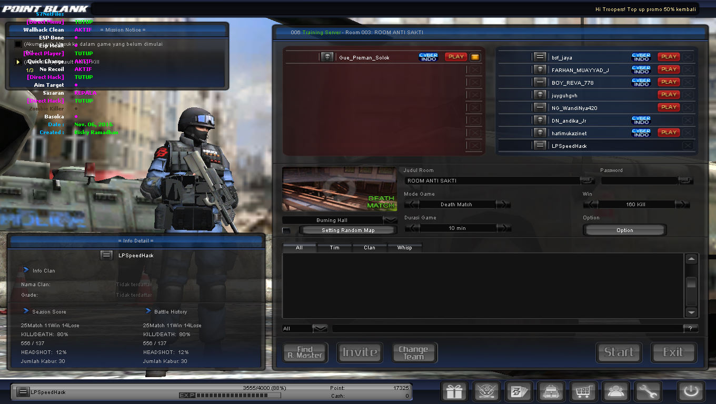Image resolution: width=716 pixels, height=404 pixels.
Task: Open the shopping cart shop icon
Action: click(x=583, y=391)
